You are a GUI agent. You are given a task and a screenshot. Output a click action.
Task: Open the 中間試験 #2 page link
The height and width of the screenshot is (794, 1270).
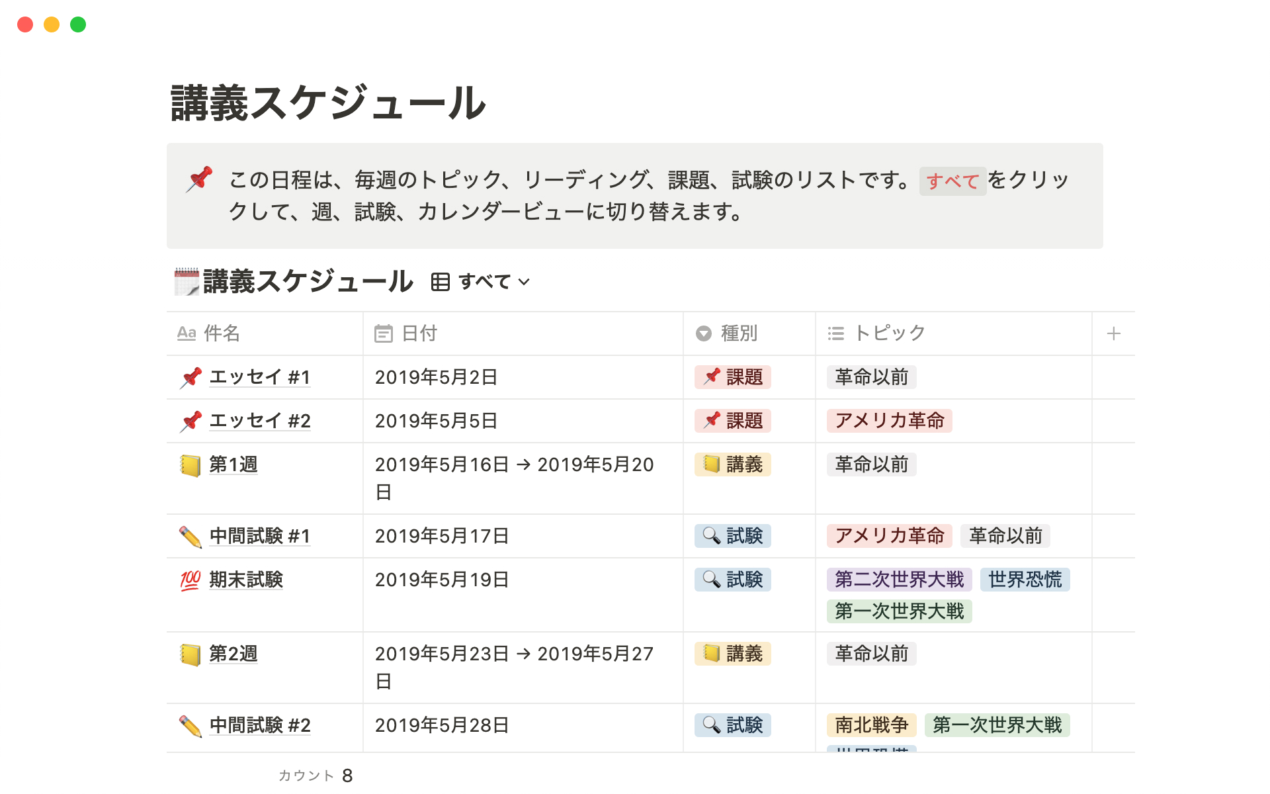pyautogui.click(x=259, y=725)
